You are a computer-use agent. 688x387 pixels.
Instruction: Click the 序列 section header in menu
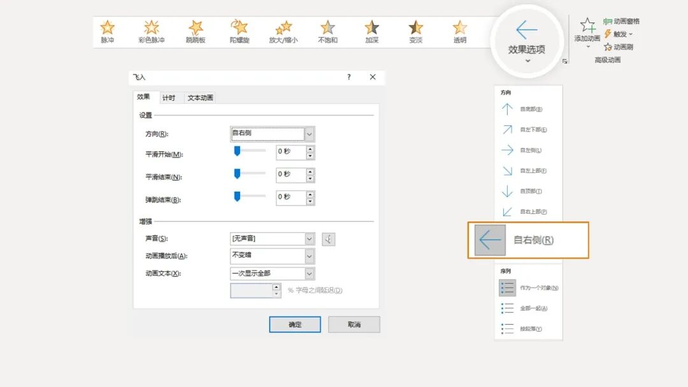505,271
